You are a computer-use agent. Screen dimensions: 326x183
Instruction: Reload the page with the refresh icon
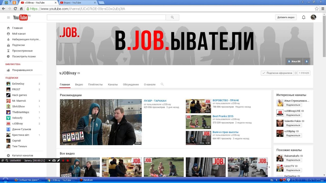(x=15, y=9)
